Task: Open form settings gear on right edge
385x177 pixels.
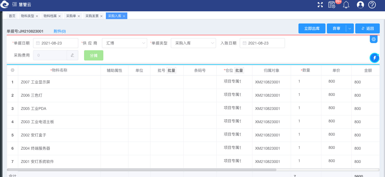Action: click(374, 39)
